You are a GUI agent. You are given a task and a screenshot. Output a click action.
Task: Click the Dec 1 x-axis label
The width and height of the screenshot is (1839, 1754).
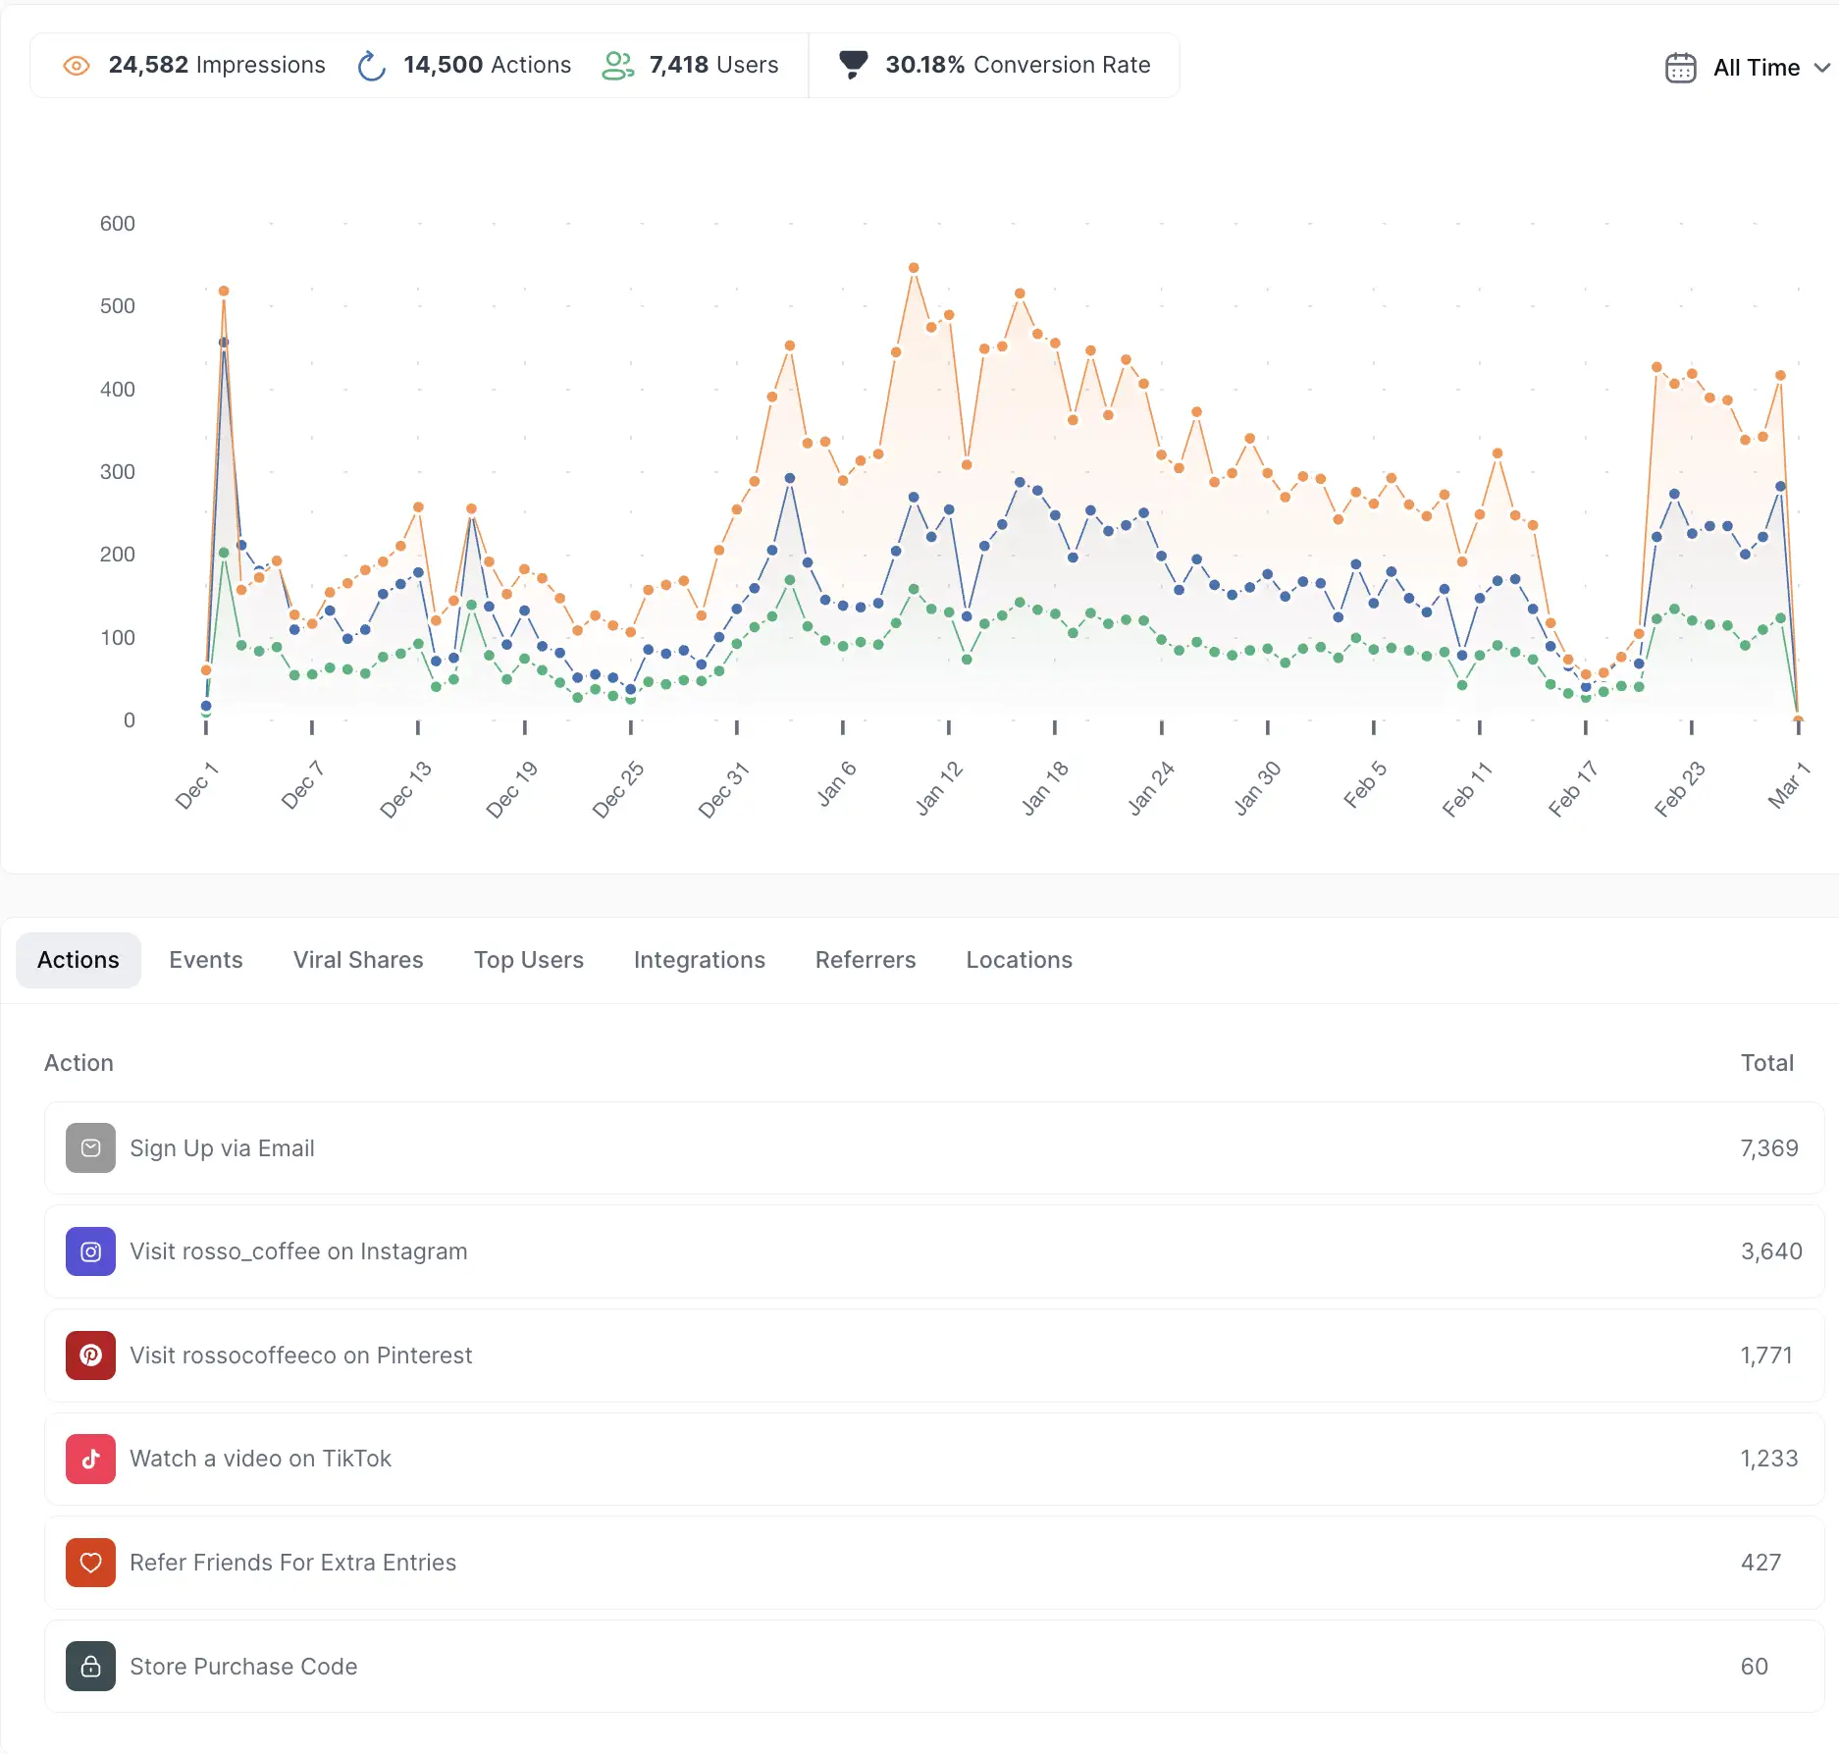(196, 786)
